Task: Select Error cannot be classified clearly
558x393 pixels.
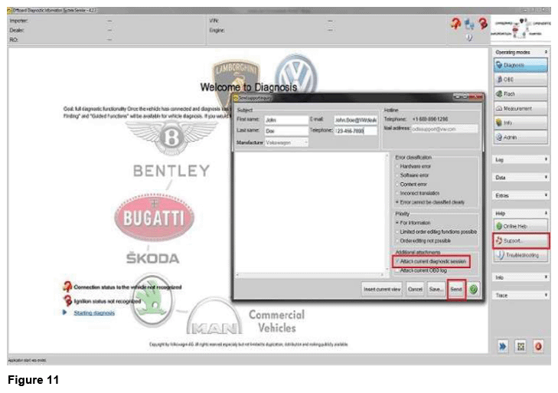Action: 397,202
